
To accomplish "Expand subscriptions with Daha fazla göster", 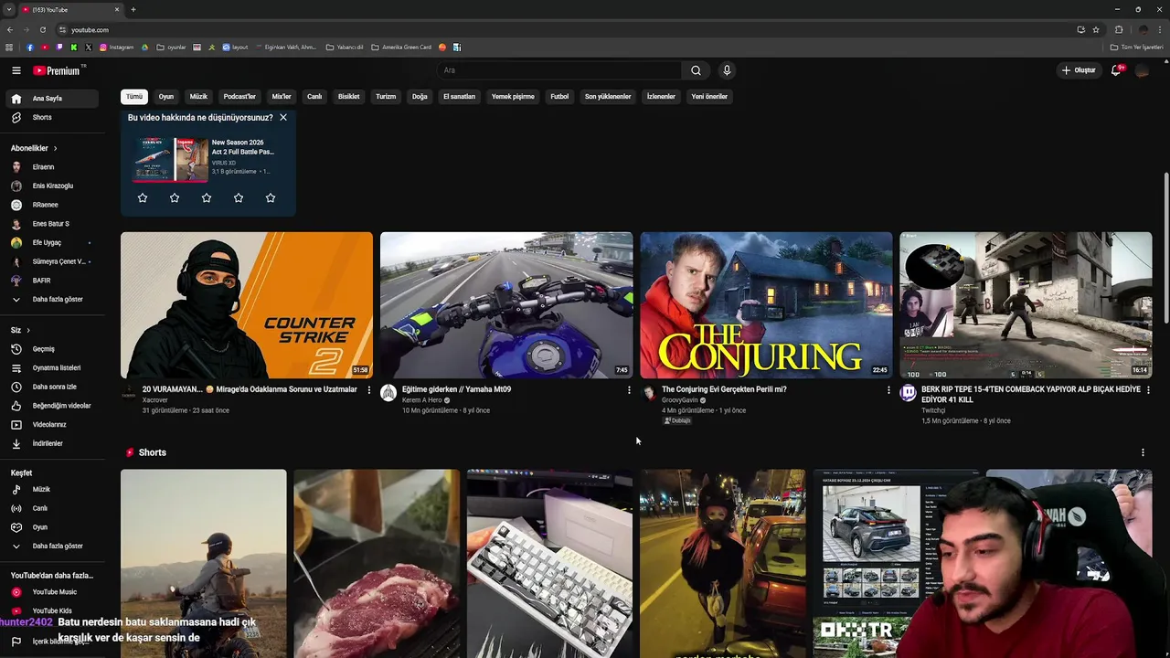I will coord(50,299).
